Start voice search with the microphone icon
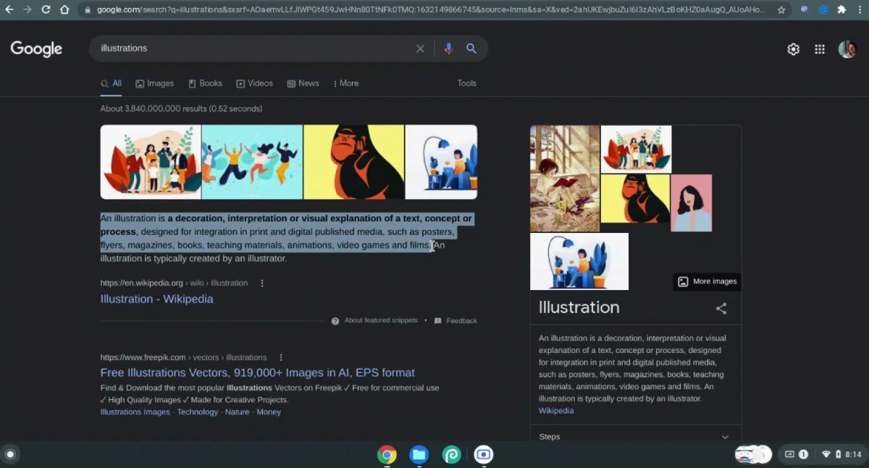 (x=448, y=48)
